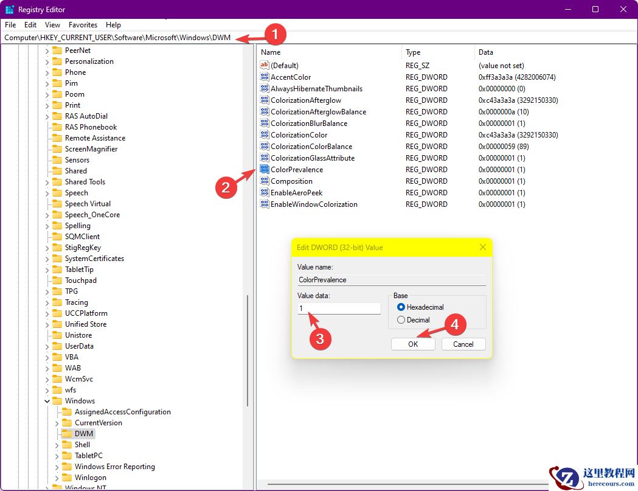Click the ColorizationColor value icon
The width and height of the screenshot is (638, 491).
[265, 134]
